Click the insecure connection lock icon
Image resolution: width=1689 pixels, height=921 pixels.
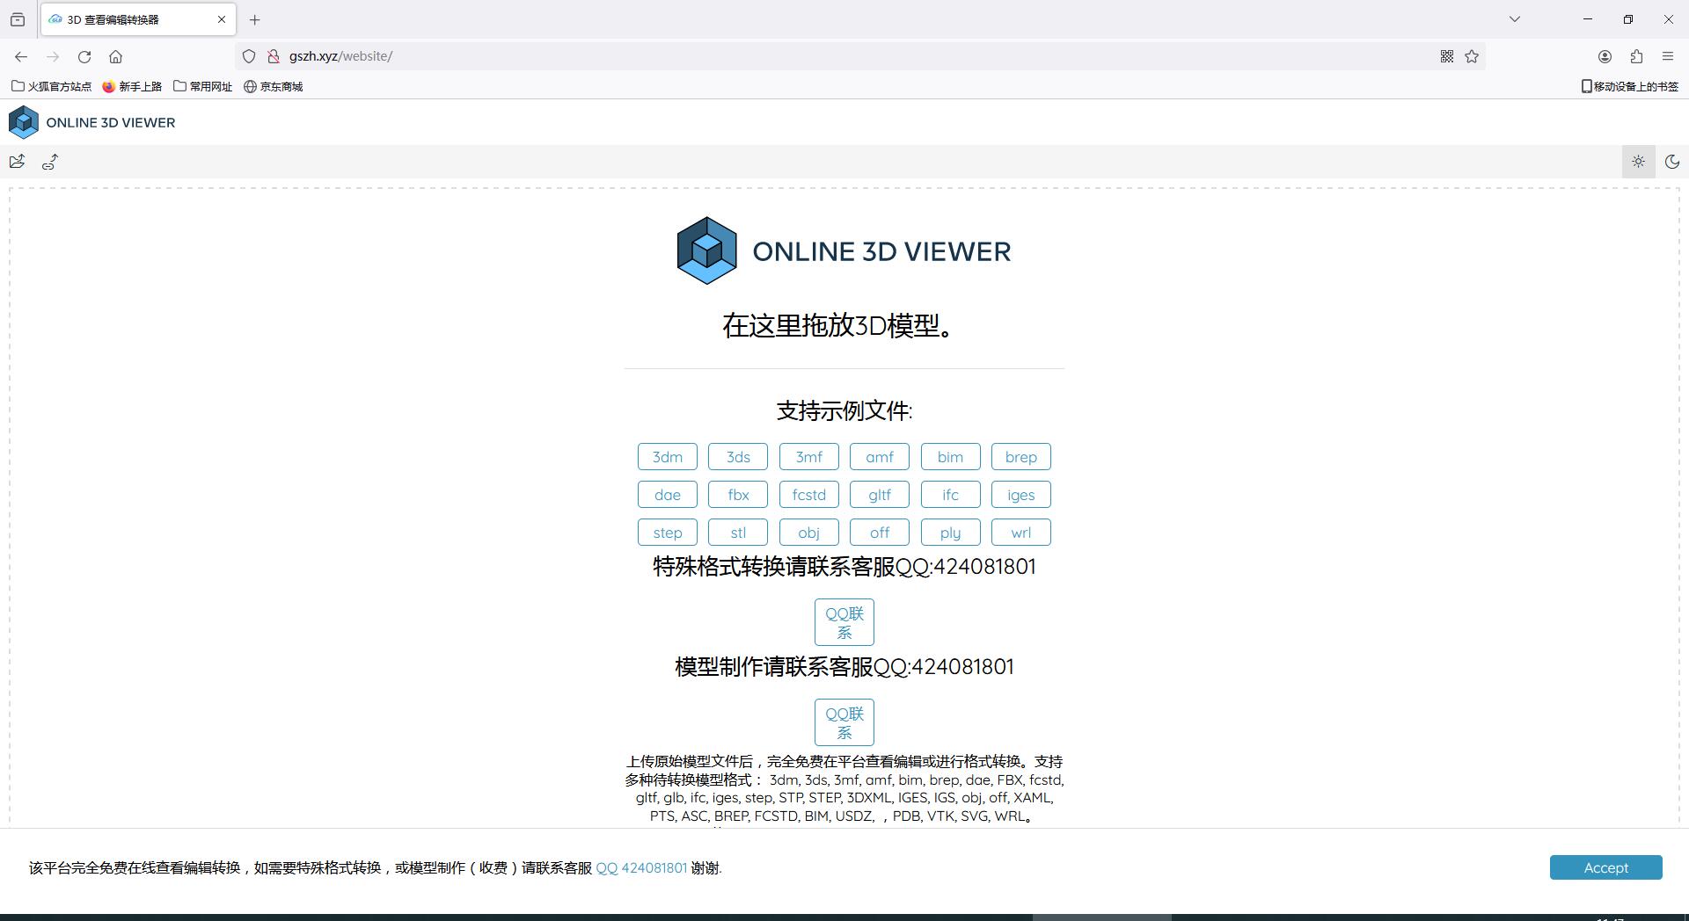pyautogui.click(x=274, y=56)
